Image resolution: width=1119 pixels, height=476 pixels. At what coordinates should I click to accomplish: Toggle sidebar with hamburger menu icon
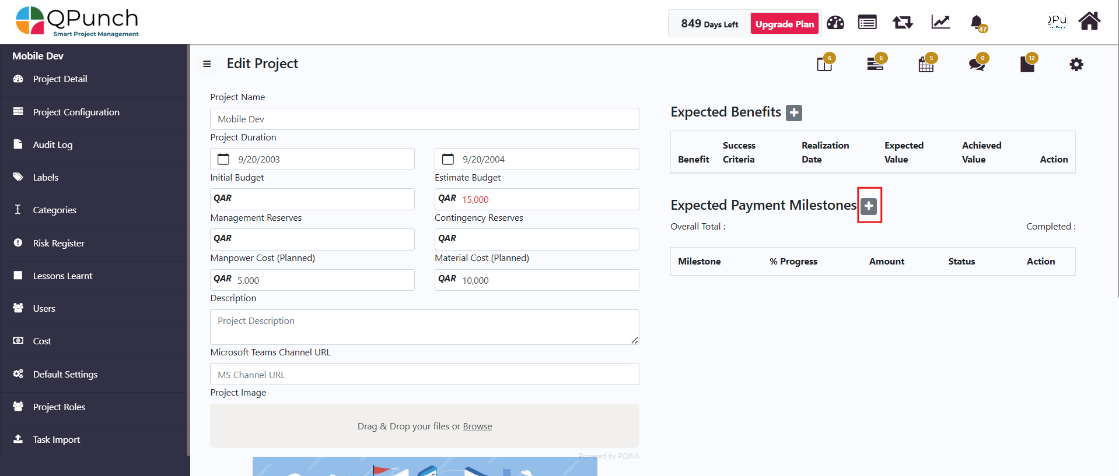point(207,64)
